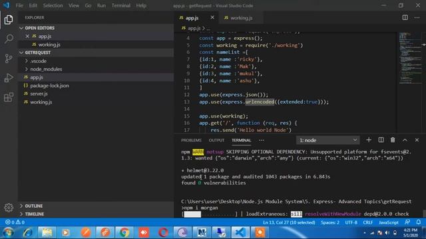Screen dimensions: 426x239
Task: Switch to working.js editor tab
Action: [241, 18]
